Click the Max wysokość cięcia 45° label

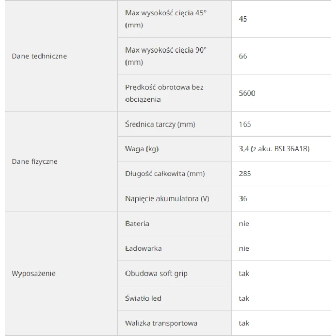(x=166, y=19)
